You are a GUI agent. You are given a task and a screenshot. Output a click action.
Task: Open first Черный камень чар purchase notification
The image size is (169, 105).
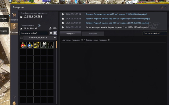coord(118,19)
